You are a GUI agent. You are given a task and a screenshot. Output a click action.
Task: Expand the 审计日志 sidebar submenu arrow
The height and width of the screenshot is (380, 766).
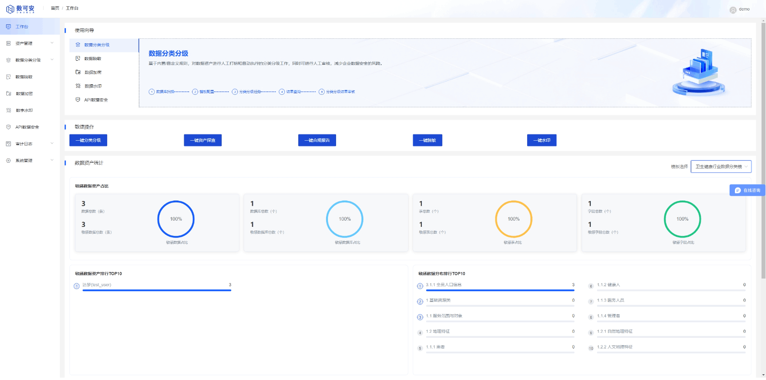coord(52,144)
